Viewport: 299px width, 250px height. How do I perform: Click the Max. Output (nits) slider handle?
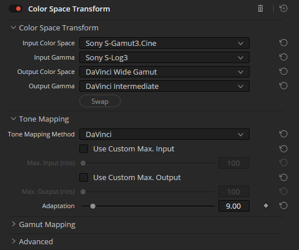pos(83,192)
